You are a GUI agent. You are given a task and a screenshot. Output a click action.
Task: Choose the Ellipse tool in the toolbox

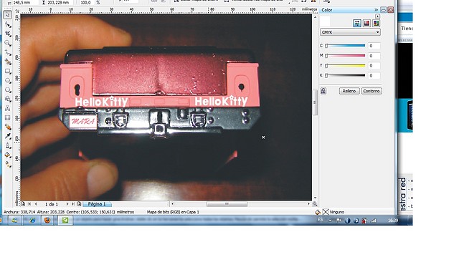(8, 80)
